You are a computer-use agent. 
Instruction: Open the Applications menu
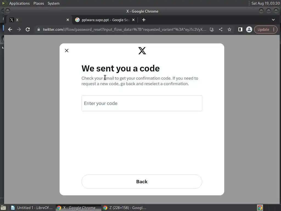19,3
